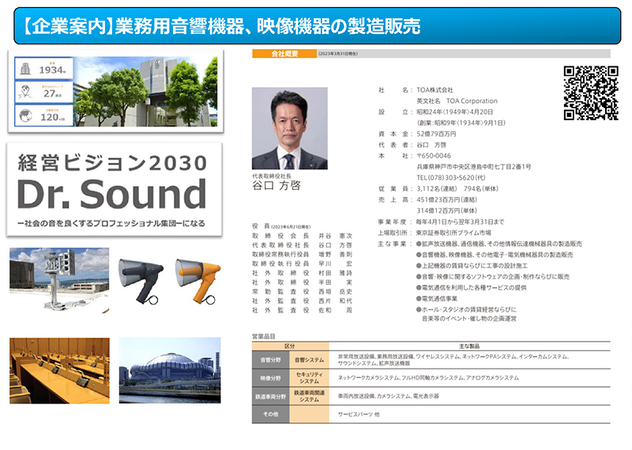Viewport: 632px width, 450px height.
Task: Click the Dr. Sound logo text
Action: tap(111, 194)
